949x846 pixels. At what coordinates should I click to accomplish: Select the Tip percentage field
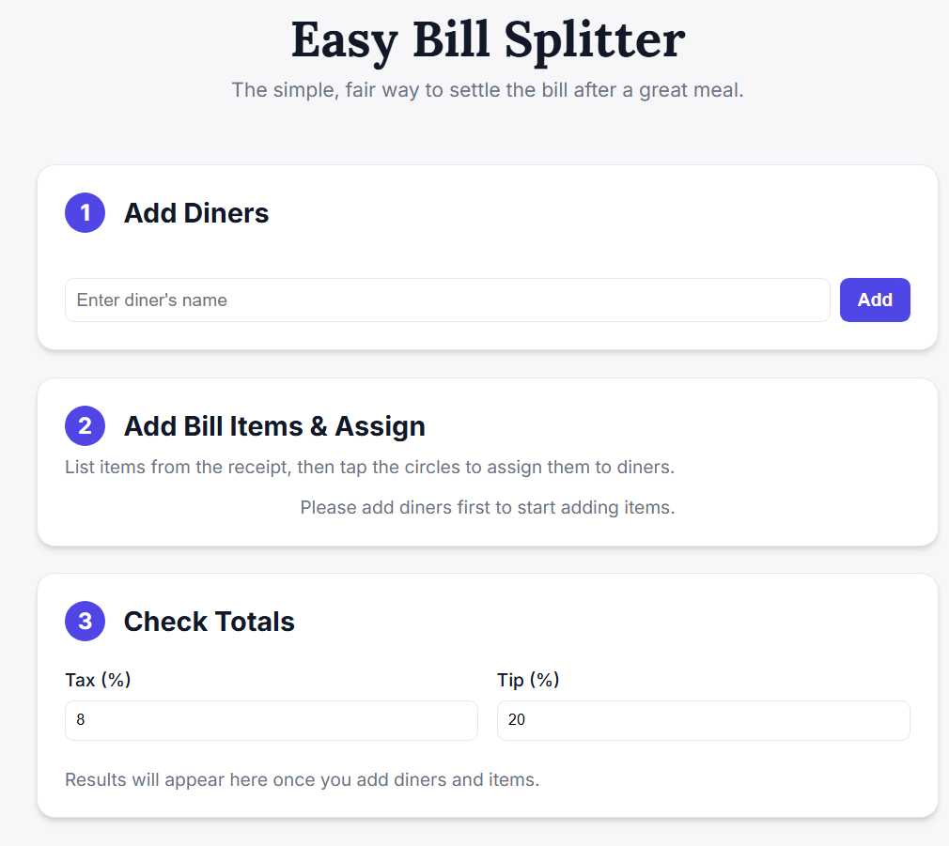pyautogui.click(x=703, y=720)
